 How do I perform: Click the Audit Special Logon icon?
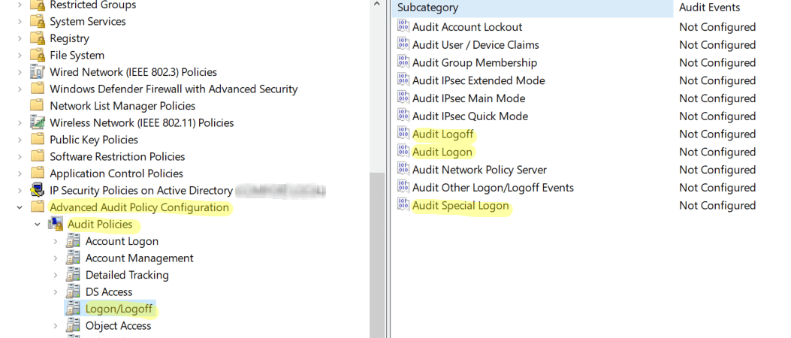pyautogui.click(x=403, y=205)
